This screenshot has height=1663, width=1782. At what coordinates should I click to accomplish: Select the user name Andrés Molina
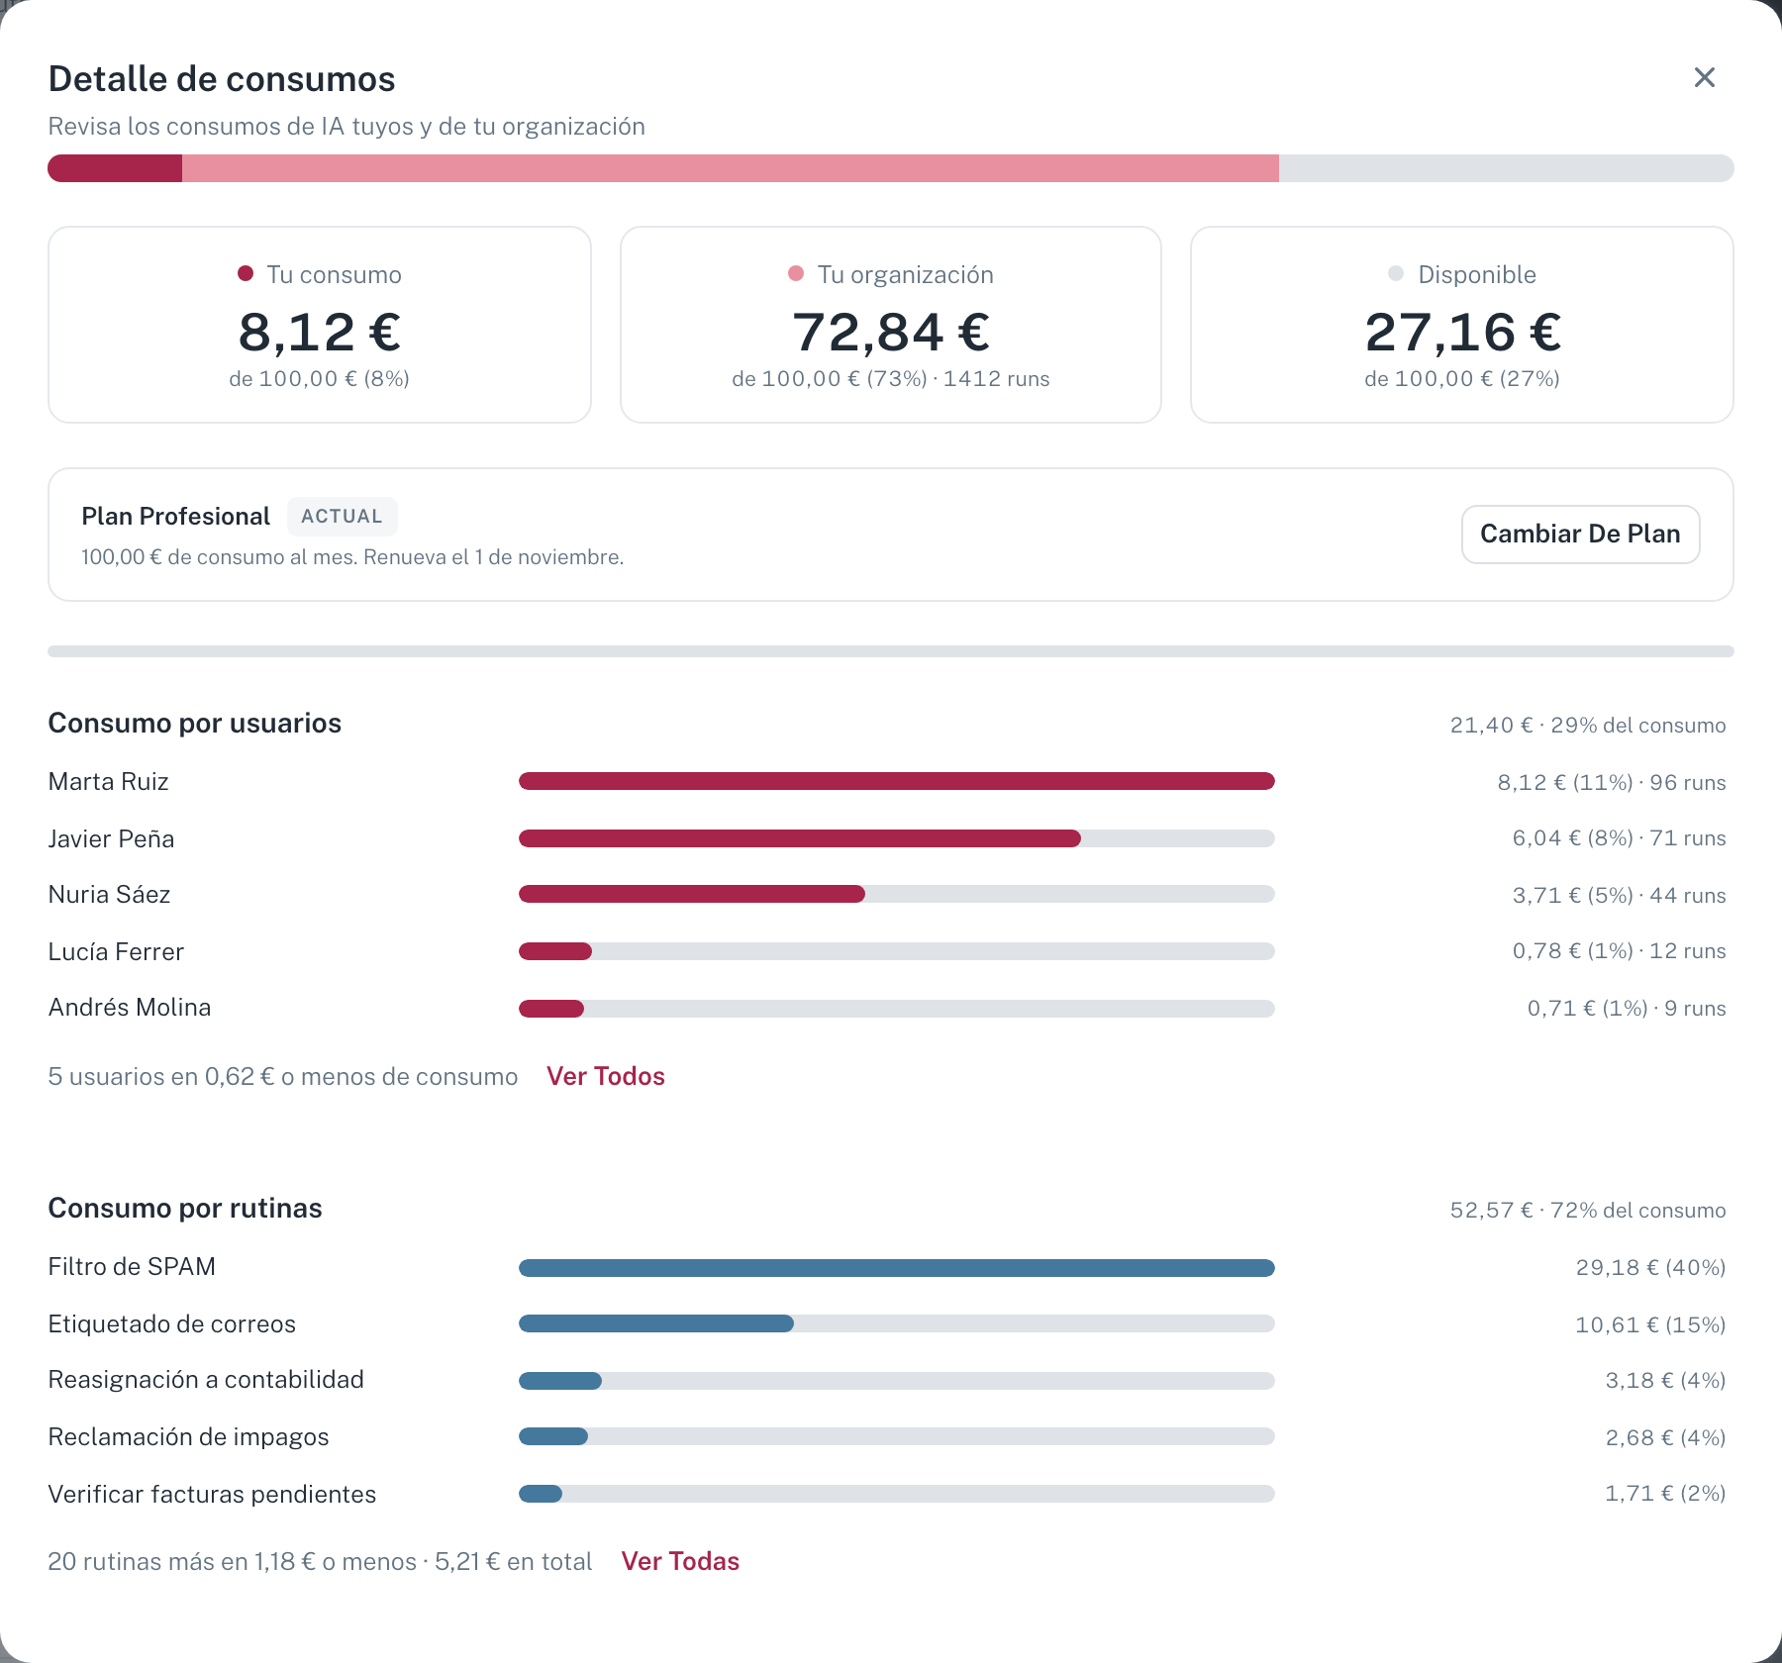(130, 1008)
